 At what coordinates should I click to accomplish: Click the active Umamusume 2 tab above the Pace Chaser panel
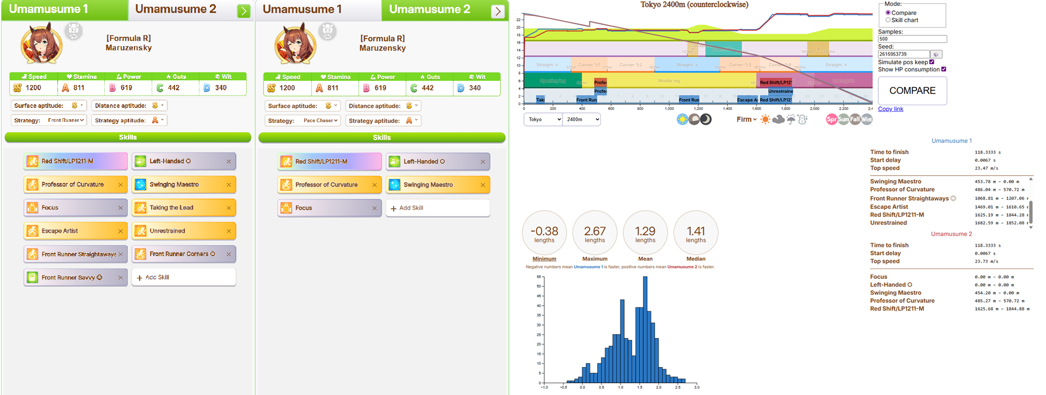(430, 9)
